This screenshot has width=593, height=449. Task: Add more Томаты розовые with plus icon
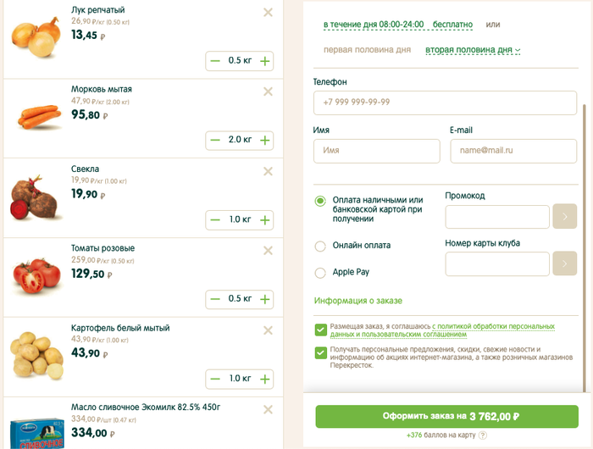click(265, 299)
